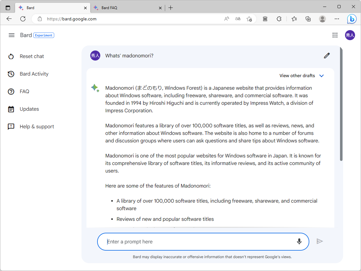Image resolution: width=361 pixels, height=271 pixels.
Task: Expand View other drafts
Action: pos(301,76)
